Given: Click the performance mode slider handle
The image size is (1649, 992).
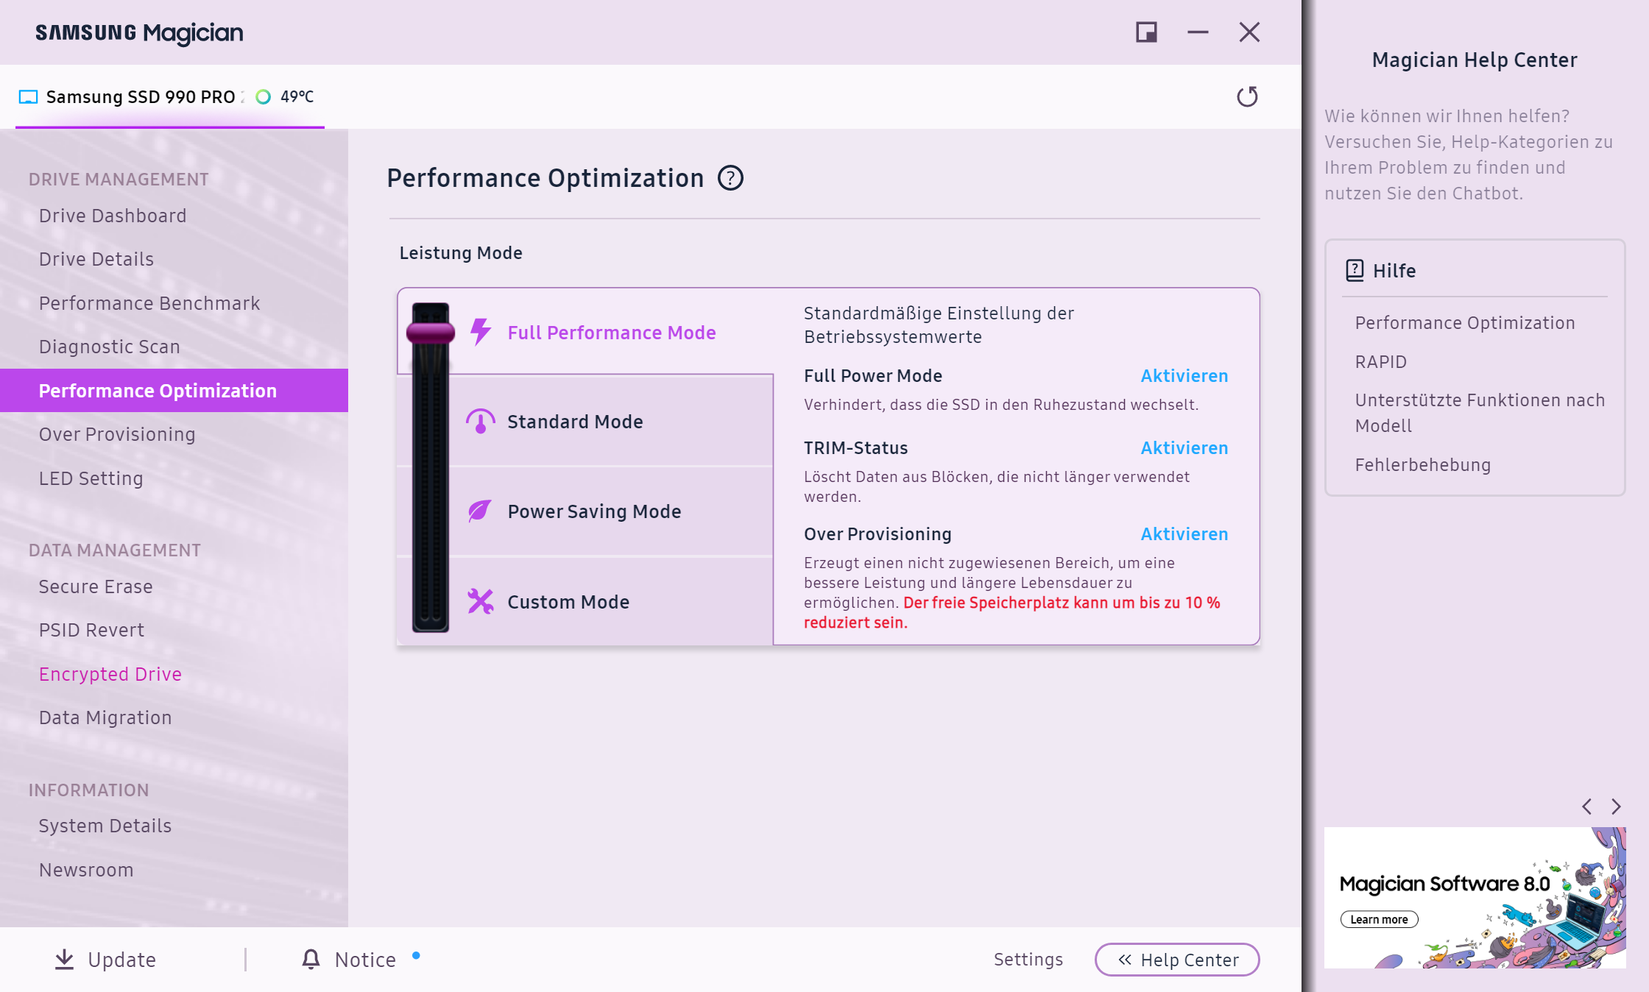Looking at the screenshot, I should [x=431, y=333].
